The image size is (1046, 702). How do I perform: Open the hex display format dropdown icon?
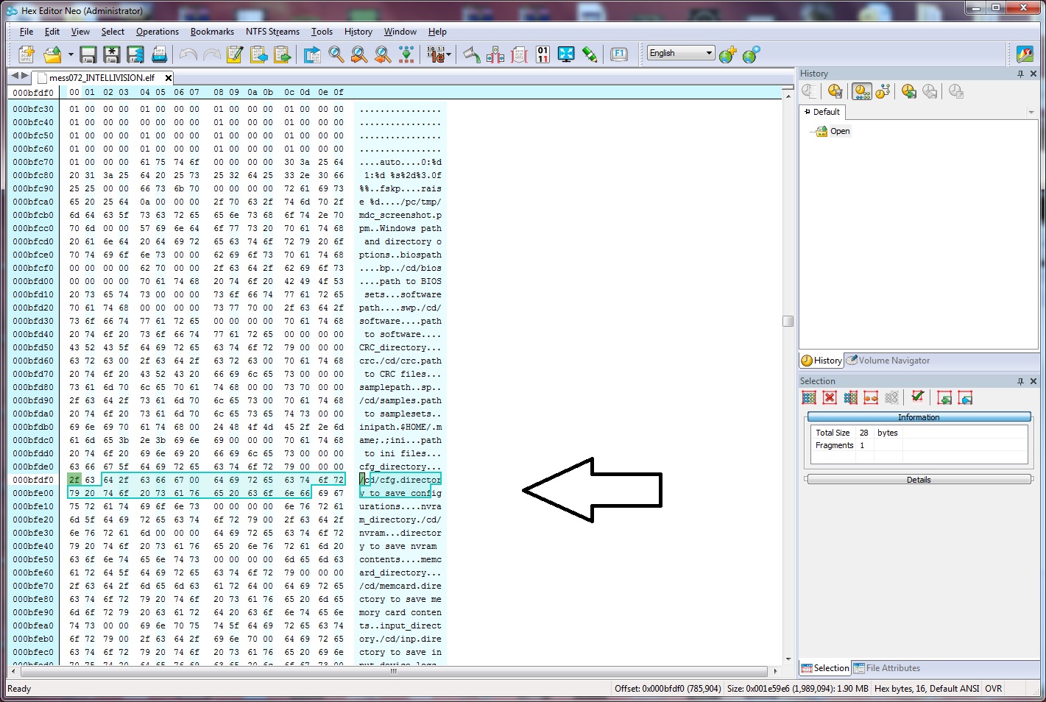[x=437, y=54]
